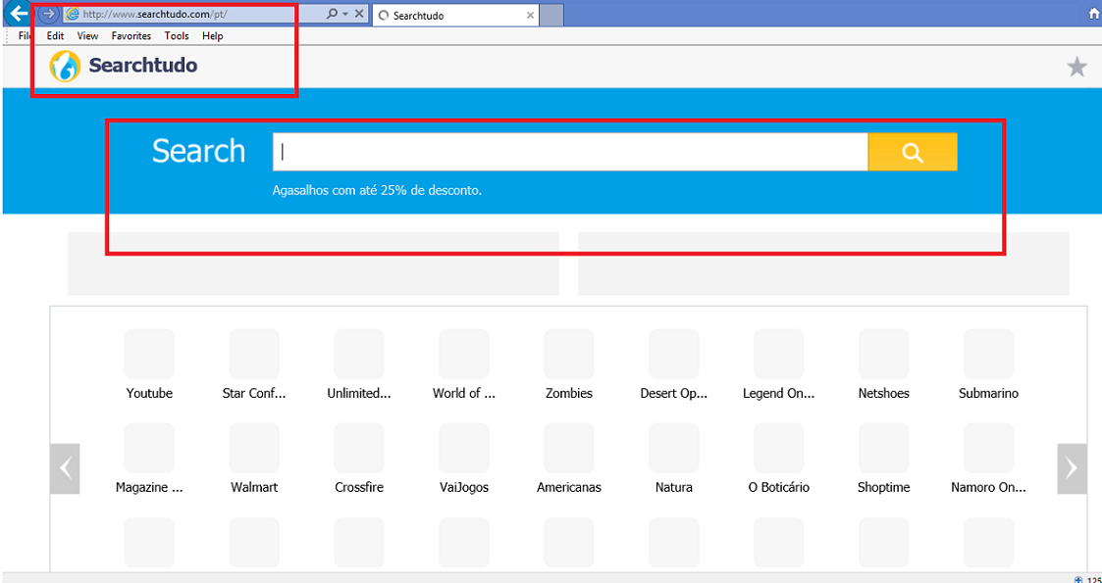Open the Favorites menu
This screenshot has height=583, width=1102.
click(131, 36)
